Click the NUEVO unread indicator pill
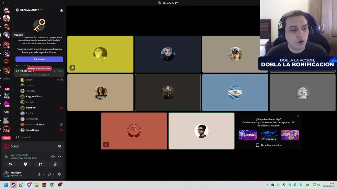337x189 pixels. (6, 138)
